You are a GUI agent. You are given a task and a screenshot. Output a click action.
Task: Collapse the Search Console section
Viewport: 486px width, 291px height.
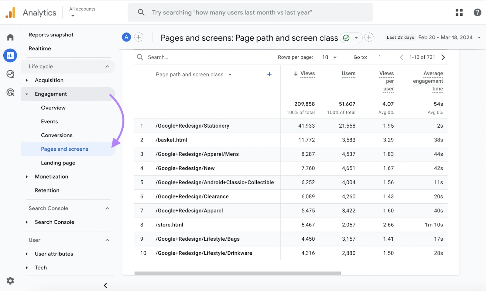pos(107,208)
